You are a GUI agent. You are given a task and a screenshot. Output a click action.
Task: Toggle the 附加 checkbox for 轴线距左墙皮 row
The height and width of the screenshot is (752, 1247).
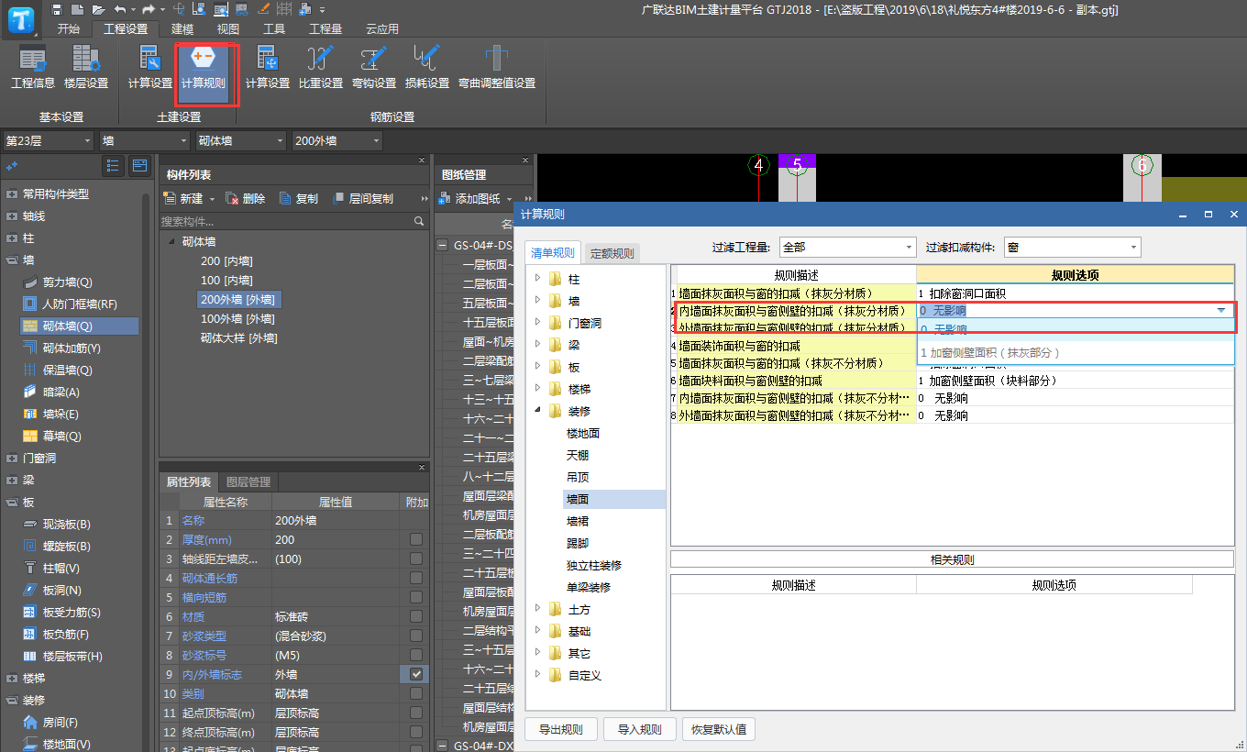pyautogui.click(x=416, y=558)
